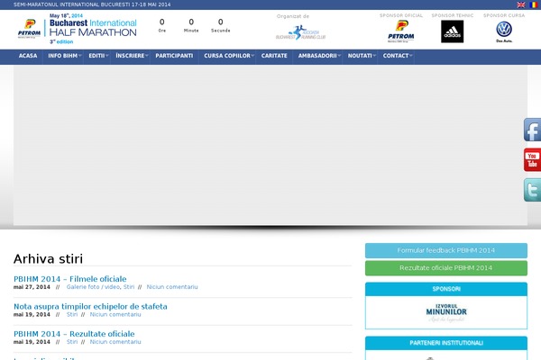Click the Izvorul Minunilor sponsor logo
541x360 pixels.
446,312
